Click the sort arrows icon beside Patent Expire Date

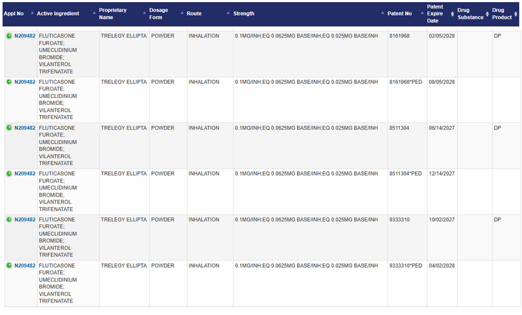point(453,14)
